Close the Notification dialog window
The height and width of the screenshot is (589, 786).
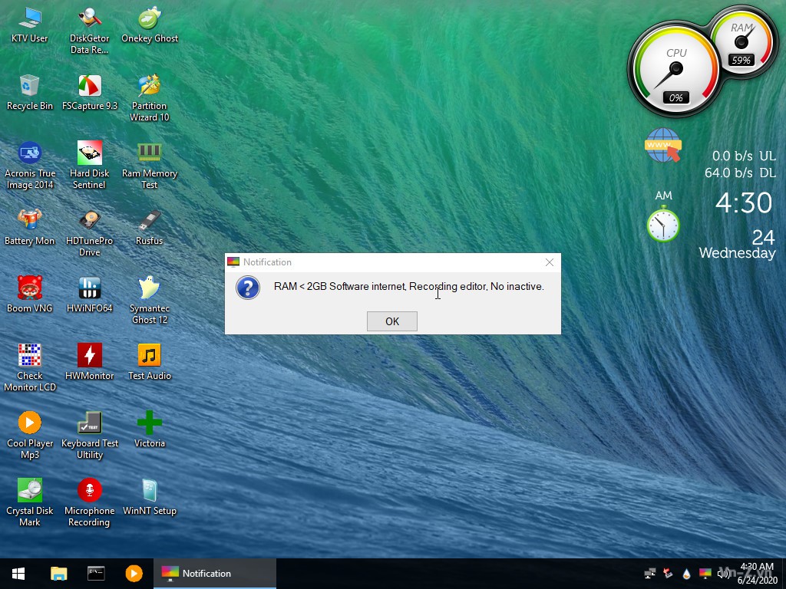(x=549, y=262)
